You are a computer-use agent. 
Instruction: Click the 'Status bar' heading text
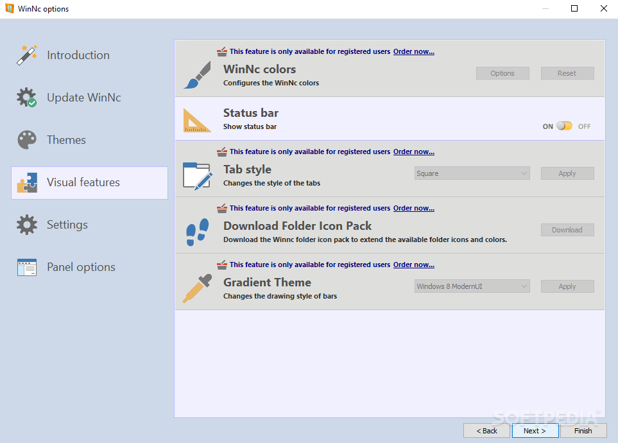click(251, 113)
